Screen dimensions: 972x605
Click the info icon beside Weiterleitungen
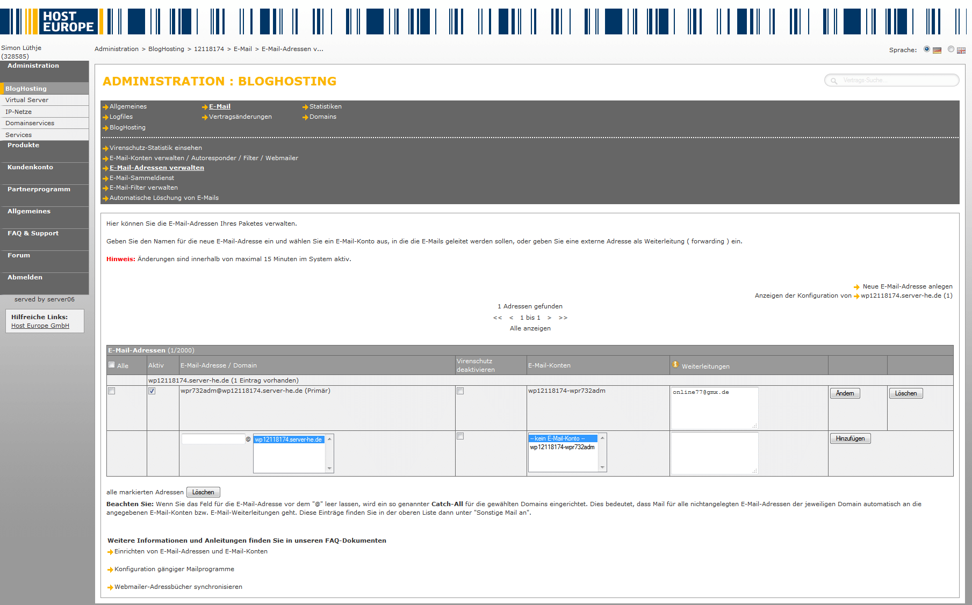click(675, 365)
